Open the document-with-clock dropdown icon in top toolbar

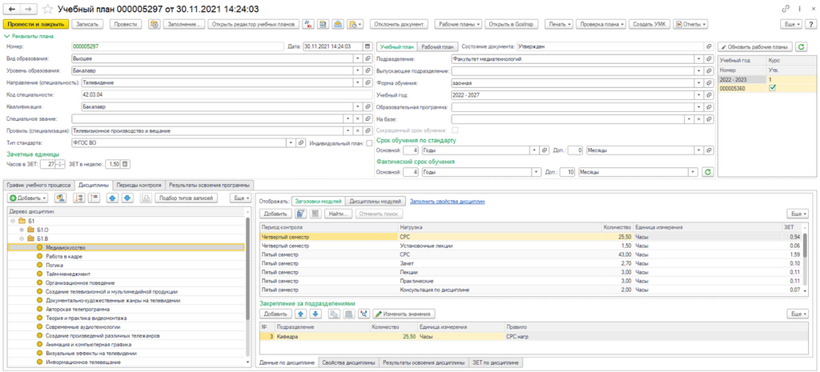pyautogui.click(x=355, y=24)
